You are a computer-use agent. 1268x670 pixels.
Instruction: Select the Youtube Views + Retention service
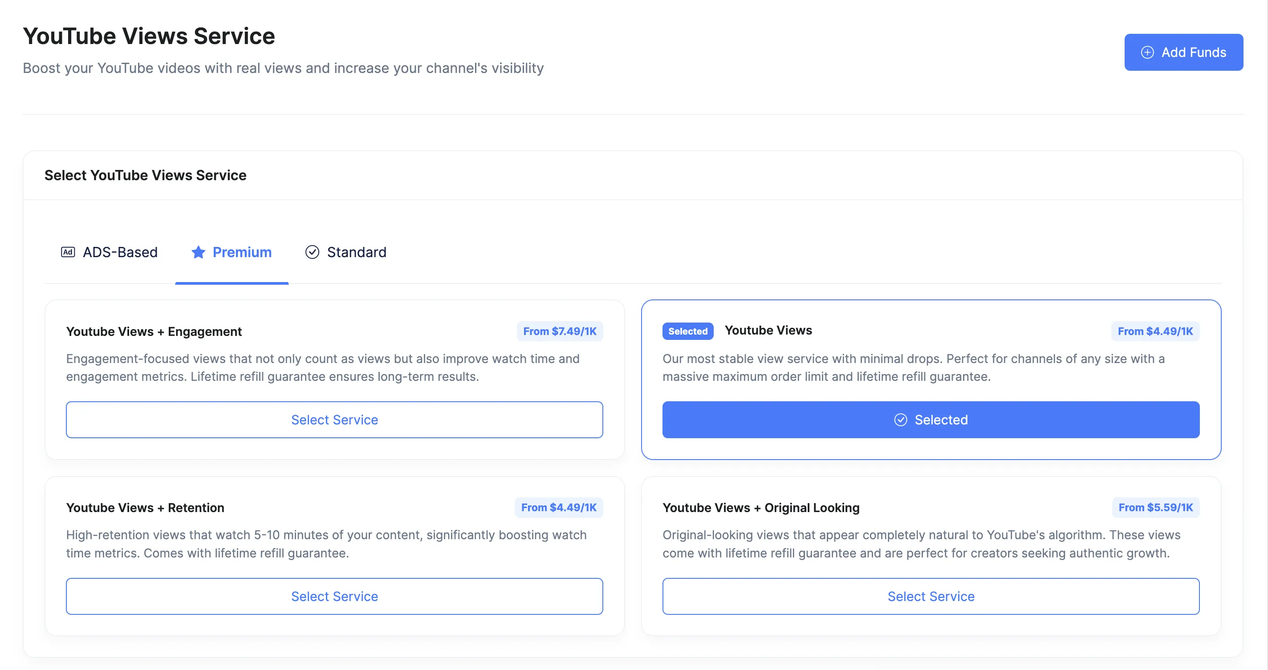pos(334,596)
